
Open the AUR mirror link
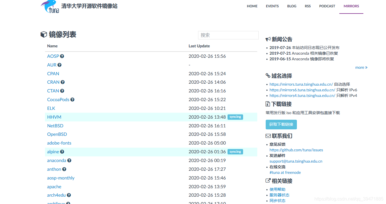pyautogui.click(x=52, y=65)
